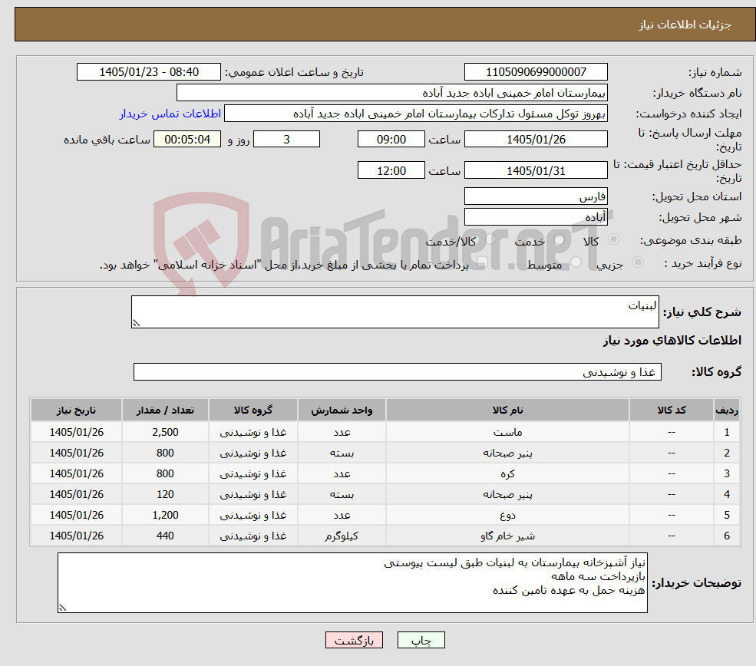Screen dimensions: 756x666
Task: Click the کد کالا column header
Action: [671, 410]
